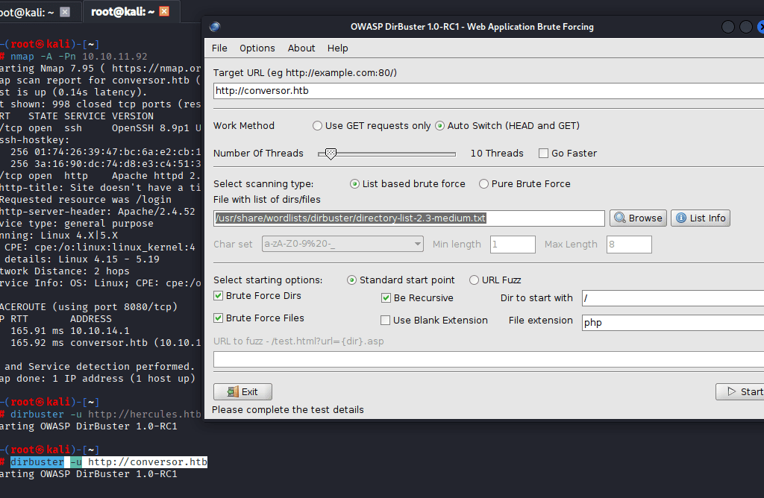
Task: Close the first terminal tab
Action: (x=65, y=11)
